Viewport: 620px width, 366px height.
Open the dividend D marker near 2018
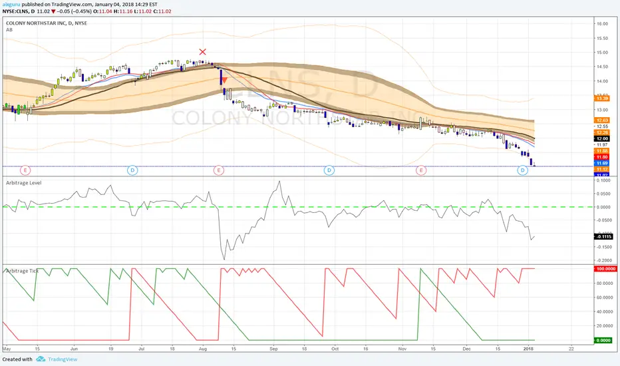[x=523, y=170]
